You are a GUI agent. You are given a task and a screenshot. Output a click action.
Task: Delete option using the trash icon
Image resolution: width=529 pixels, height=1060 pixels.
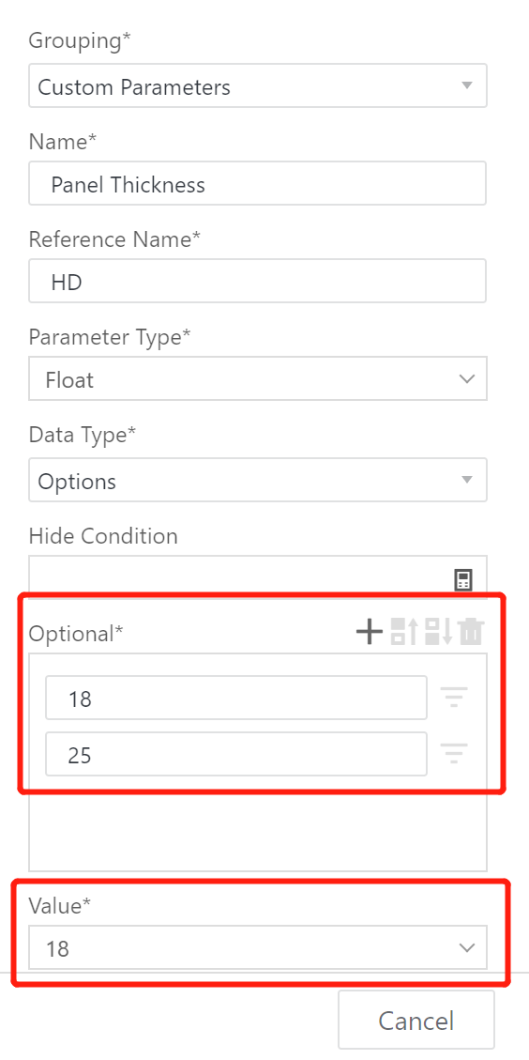click(472, 632)
